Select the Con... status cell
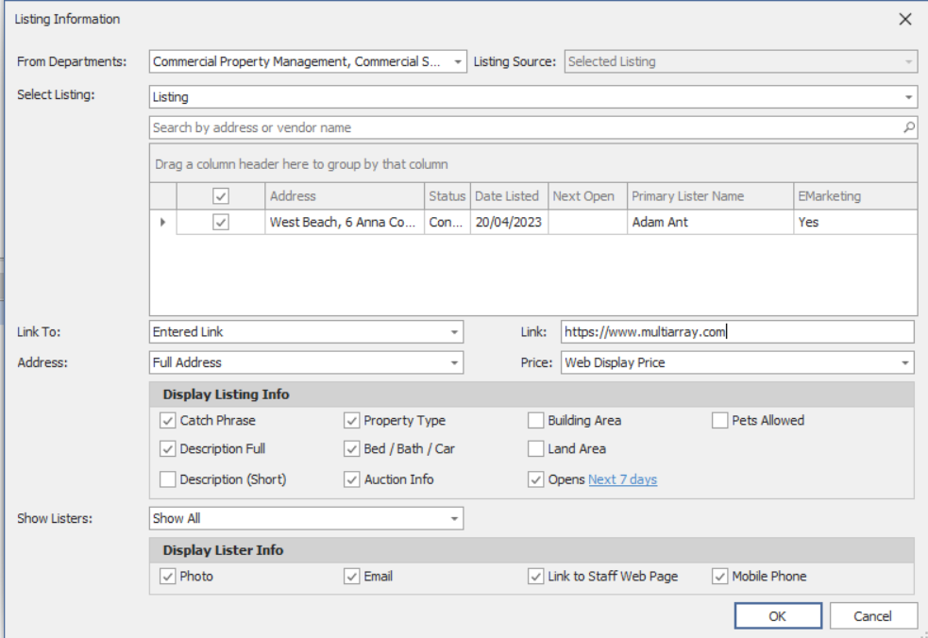This screenshot has height=638, width=928. pos(447,222)
